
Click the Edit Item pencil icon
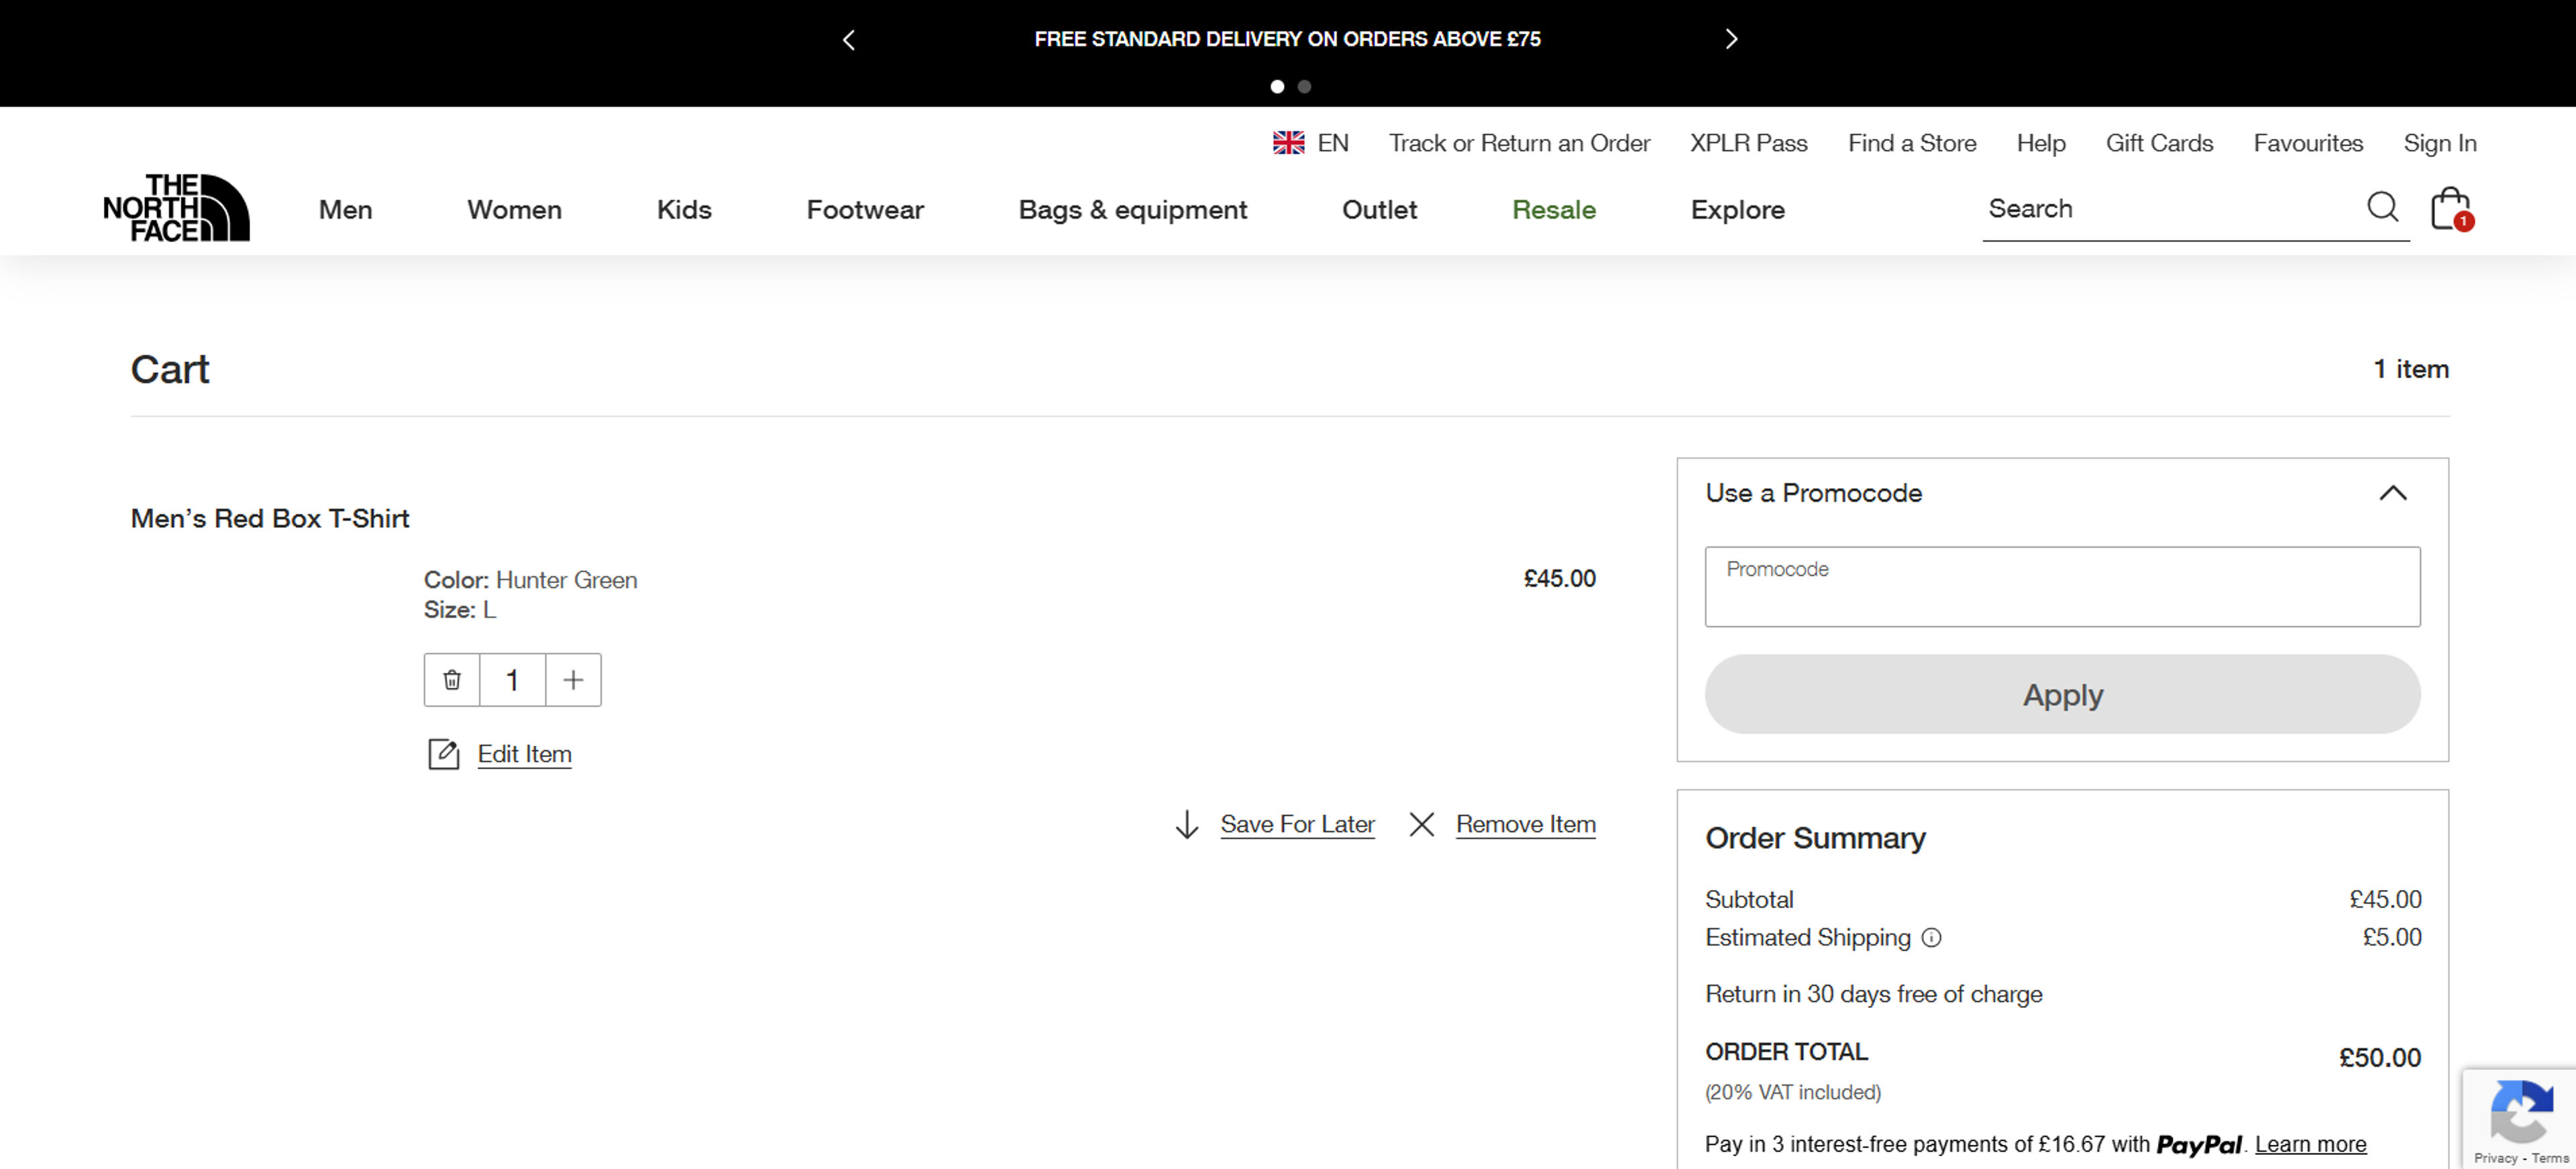pyautogui.click(x=443, y=754)
